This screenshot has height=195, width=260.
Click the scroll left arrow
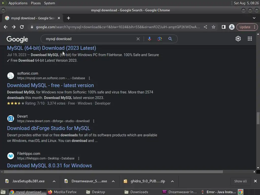tap(2, 172)
